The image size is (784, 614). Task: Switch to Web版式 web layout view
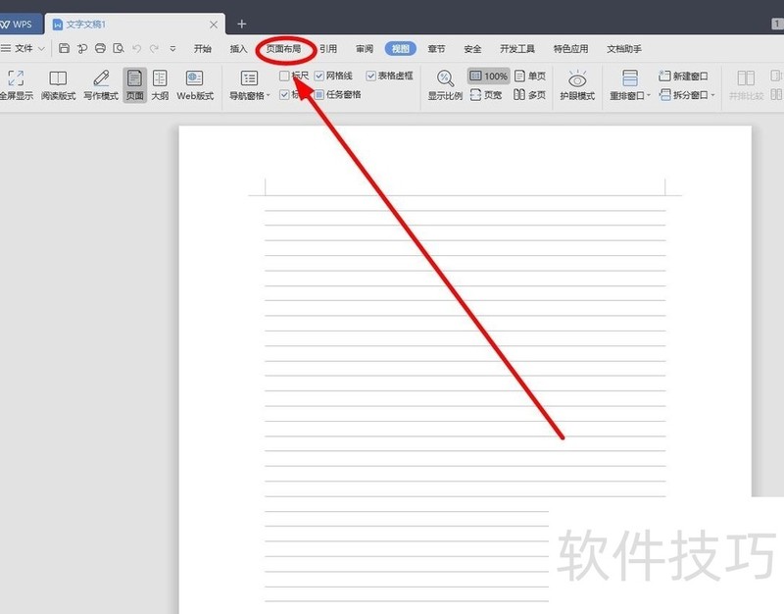195,80
